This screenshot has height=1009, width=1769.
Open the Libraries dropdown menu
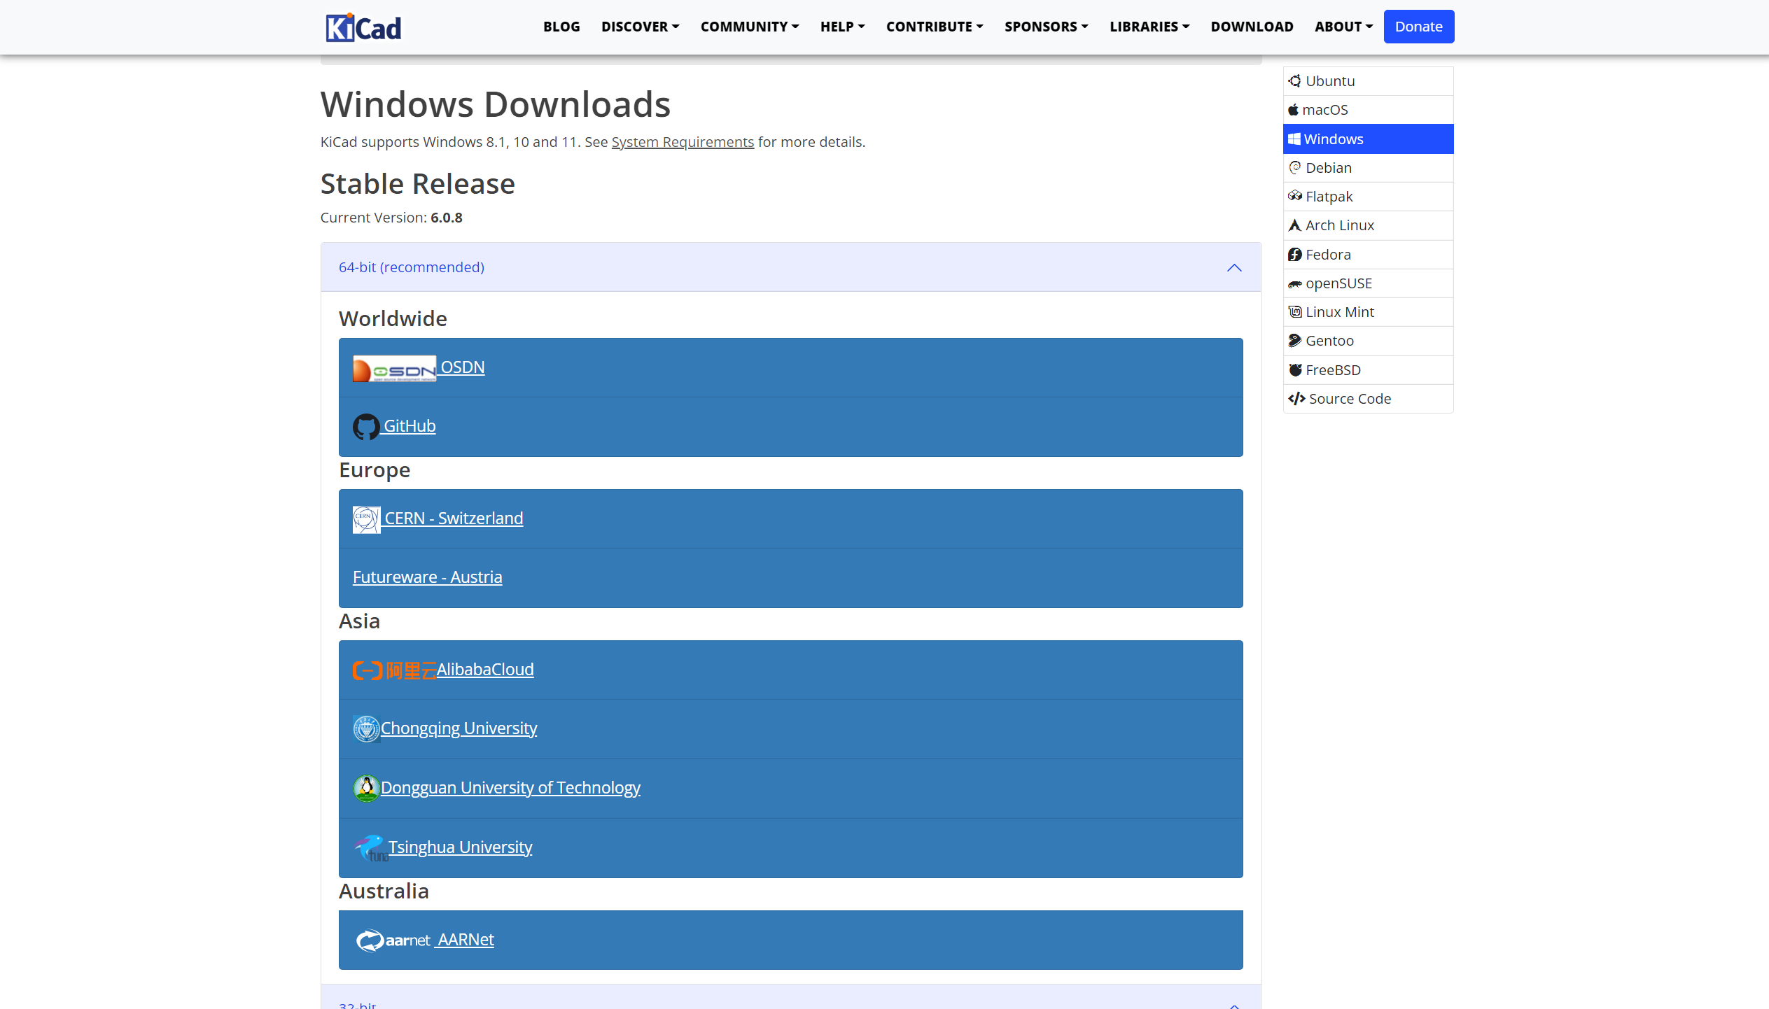tap(1149, 27)
